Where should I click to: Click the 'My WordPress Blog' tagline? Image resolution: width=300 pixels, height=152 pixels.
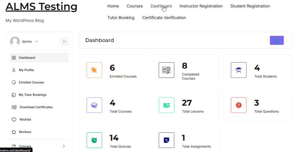click(25, 21)
